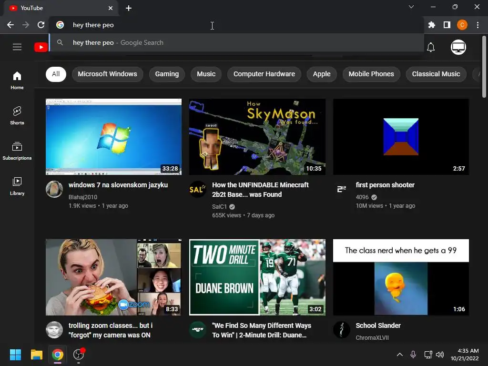This screenshot has height=366, width=488.
Task: Select the Gaming filter chip
Action: [167, 74]
